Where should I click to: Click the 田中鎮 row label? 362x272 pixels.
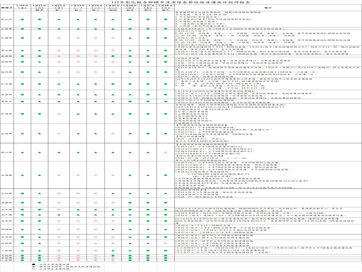[x=7, y=209]
